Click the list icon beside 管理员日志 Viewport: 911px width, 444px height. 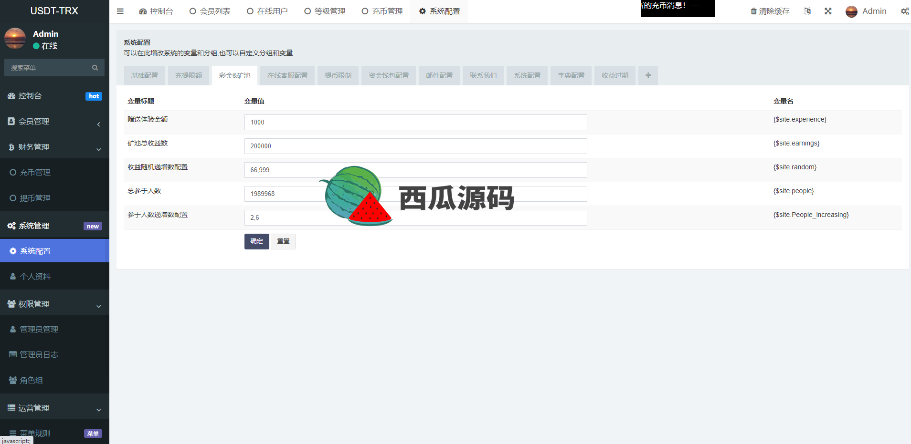13,354
